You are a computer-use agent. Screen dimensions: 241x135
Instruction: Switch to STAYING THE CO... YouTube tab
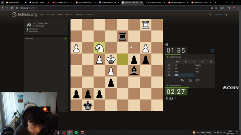click(x=62, y=3)
